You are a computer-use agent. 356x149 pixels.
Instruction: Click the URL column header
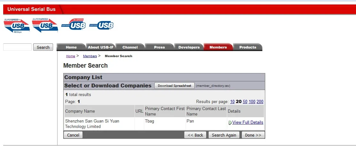(x=139, y=111)
